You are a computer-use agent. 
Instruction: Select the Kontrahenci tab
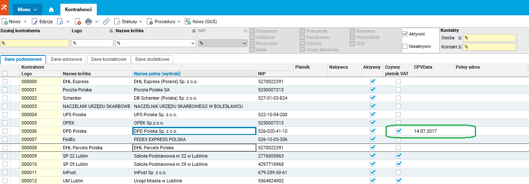click(79, 9)
